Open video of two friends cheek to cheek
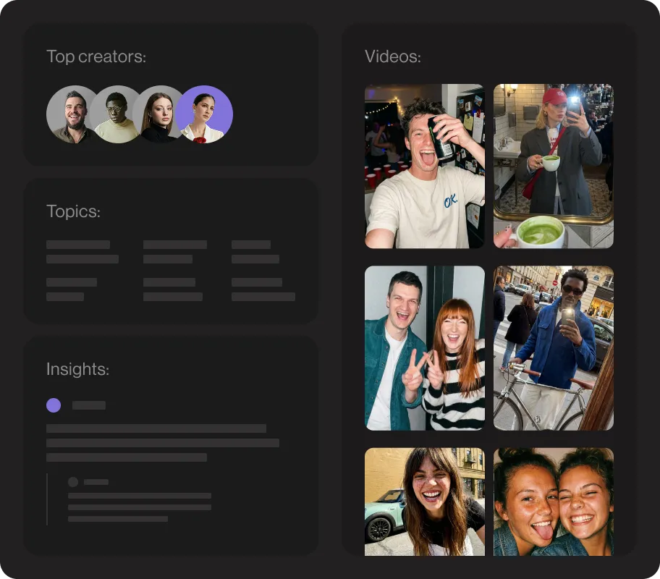Screen dimensions: 660x579 point(554,502)
